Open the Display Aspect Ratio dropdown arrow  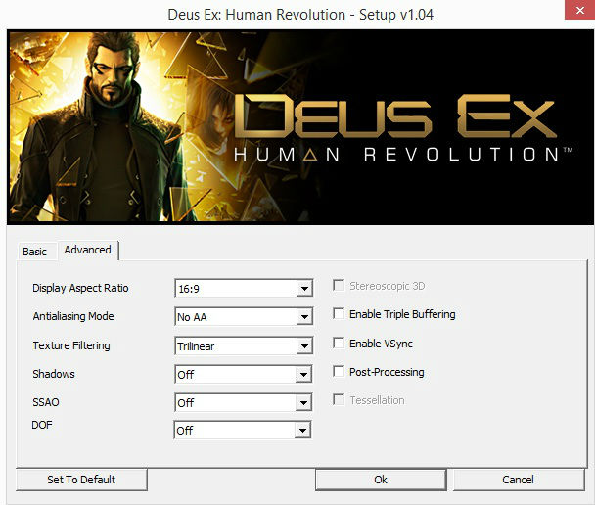point(304,289)
